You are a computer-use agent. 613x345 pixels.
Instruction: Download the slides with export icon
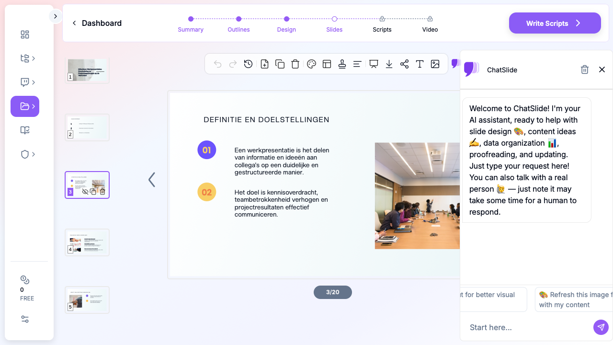coord(389,64)
